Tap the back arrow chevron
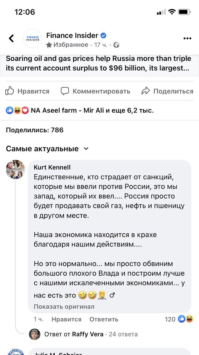The height and width of the screenshot is (355, 199). pos(11,38)
